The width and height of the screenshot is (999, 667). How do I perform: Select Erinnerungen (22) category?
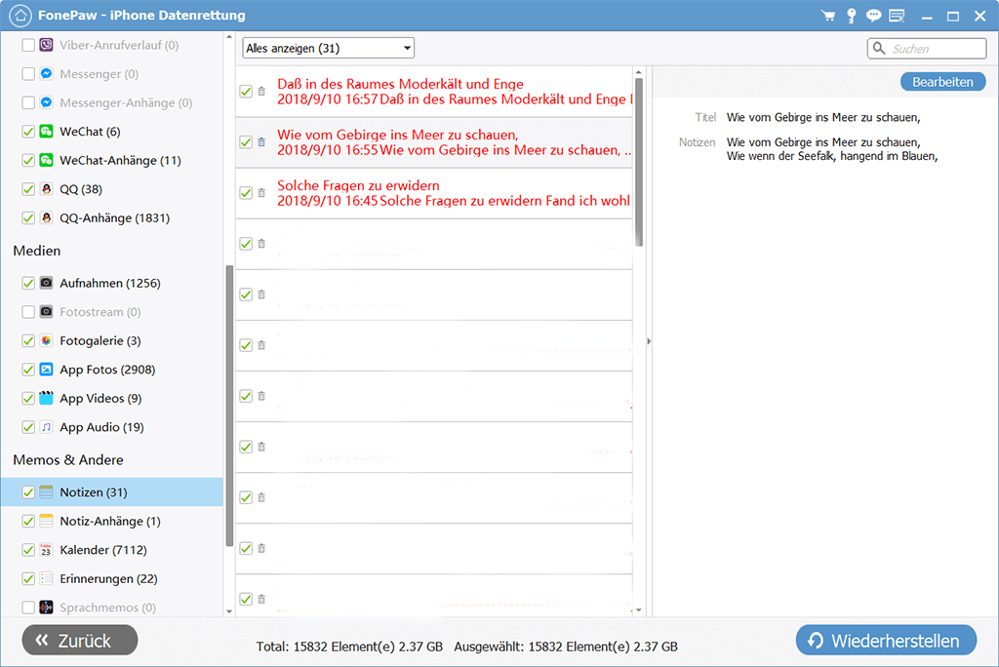tap(112, 578)
